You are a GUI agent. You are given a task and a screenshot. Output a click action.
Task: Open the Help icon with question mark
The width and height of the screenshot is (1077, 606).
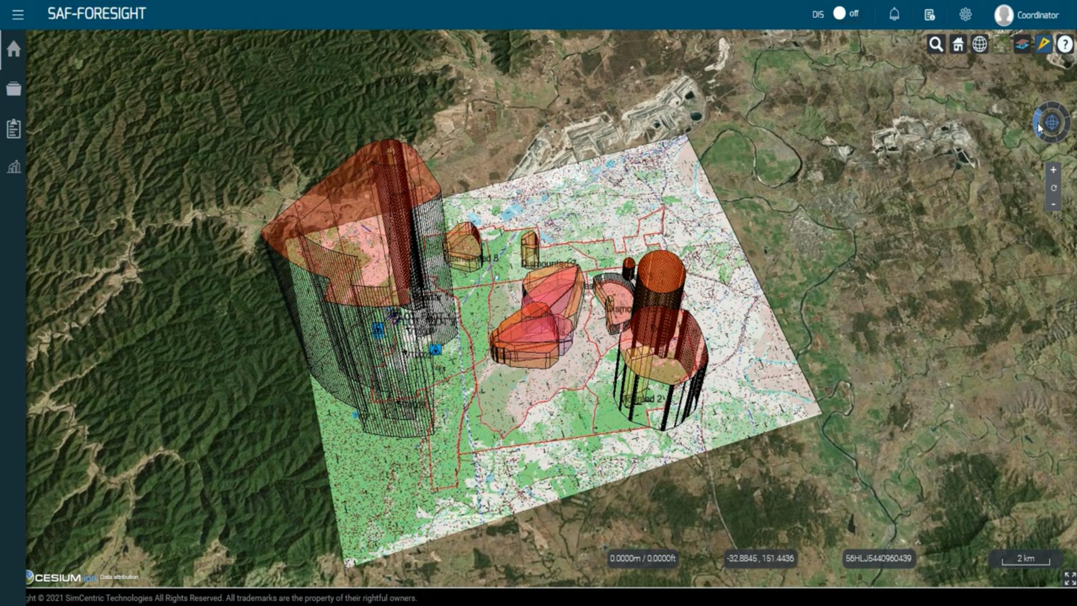tap(1065, 44)
